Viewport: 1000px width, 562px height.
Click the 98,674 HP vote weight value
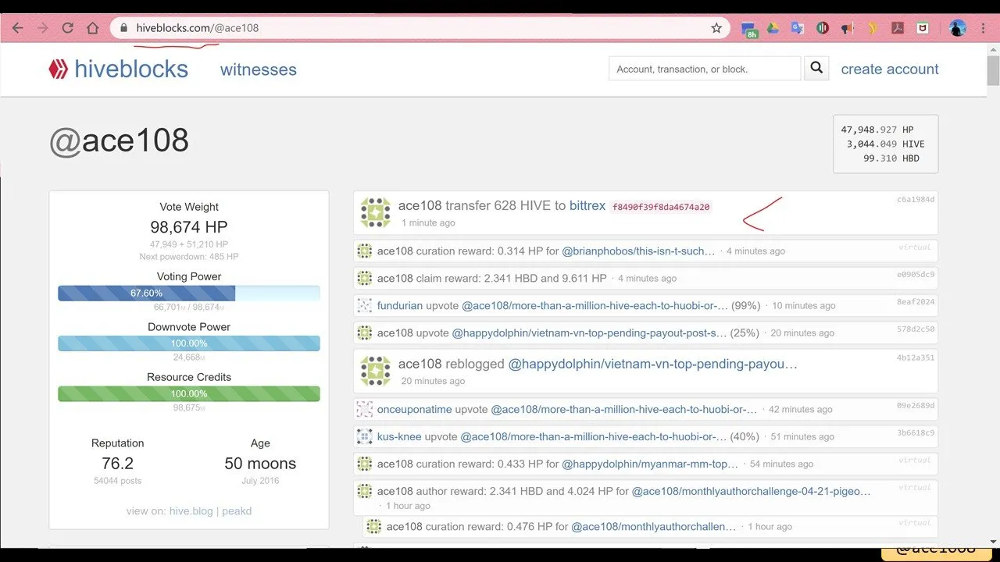(189, 227)
